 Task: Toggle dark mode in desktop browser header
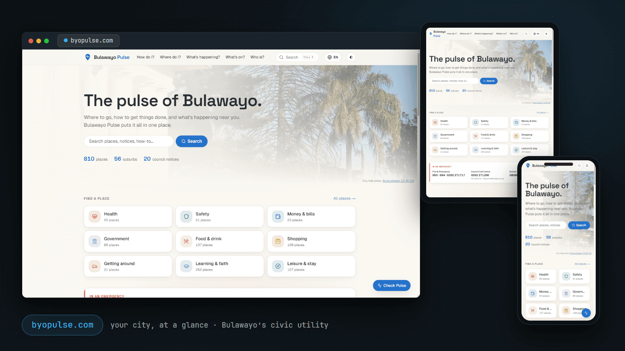[351, 57]
